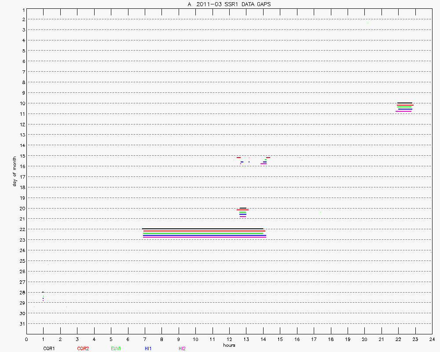The image size is (440, 352).
Task: Click the long red COR2 bar on day 22
Action: tap(204, 231)
